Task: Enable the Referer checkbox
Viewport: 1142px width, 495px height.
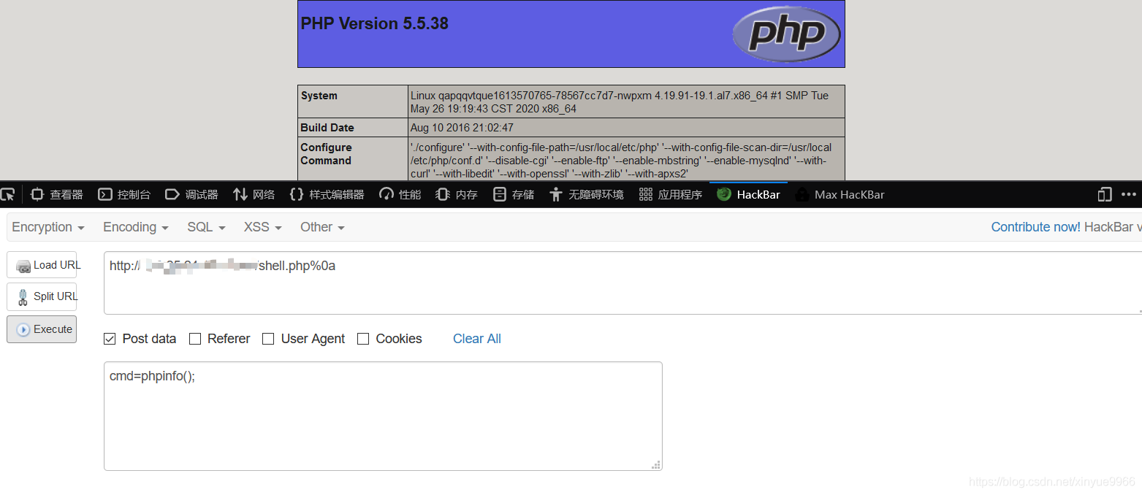Action: [x=195, y=339]
